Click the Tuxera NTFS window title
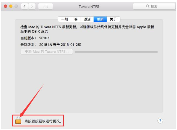 [x=89, y=7]
